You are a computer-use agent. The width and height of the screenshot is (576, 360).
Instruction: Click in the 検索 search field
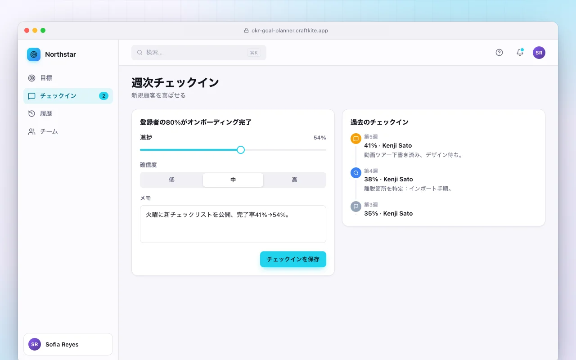click(x=199, y=53)
